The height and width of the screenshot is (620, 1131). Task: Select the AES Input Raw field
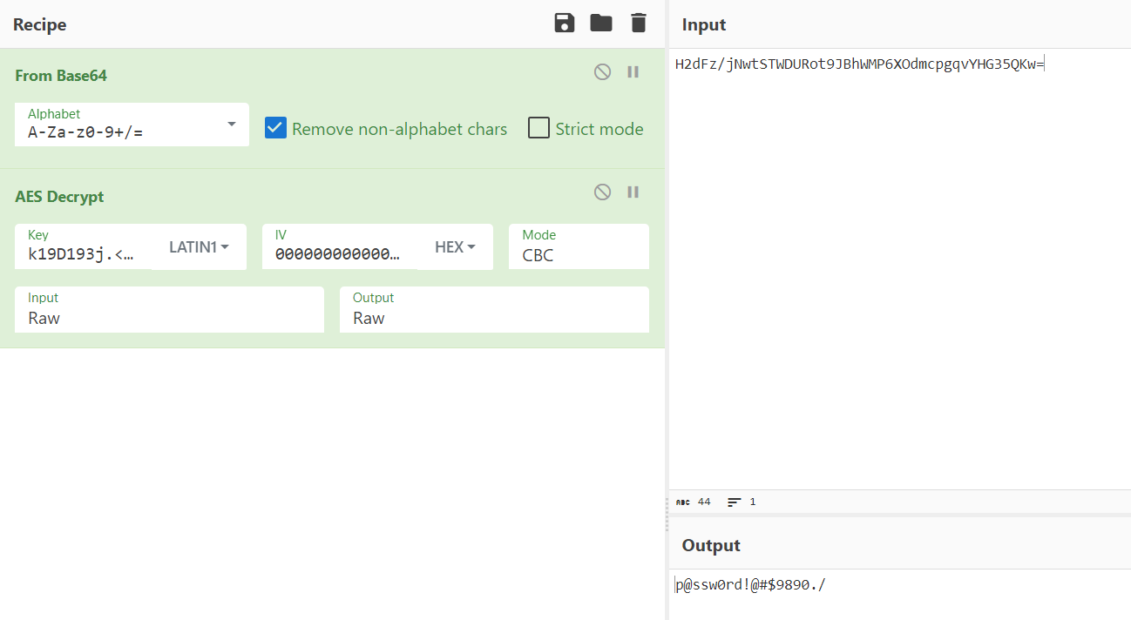[169, 310]
